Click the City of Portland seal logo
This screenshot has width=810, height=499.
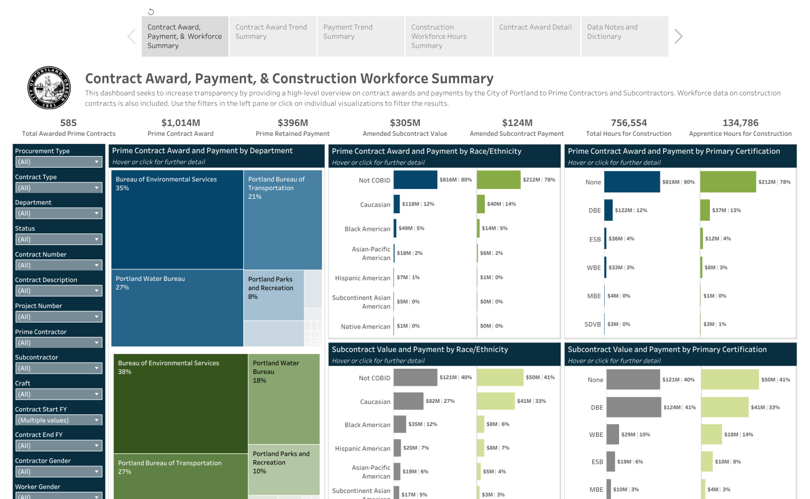point(49,88)
